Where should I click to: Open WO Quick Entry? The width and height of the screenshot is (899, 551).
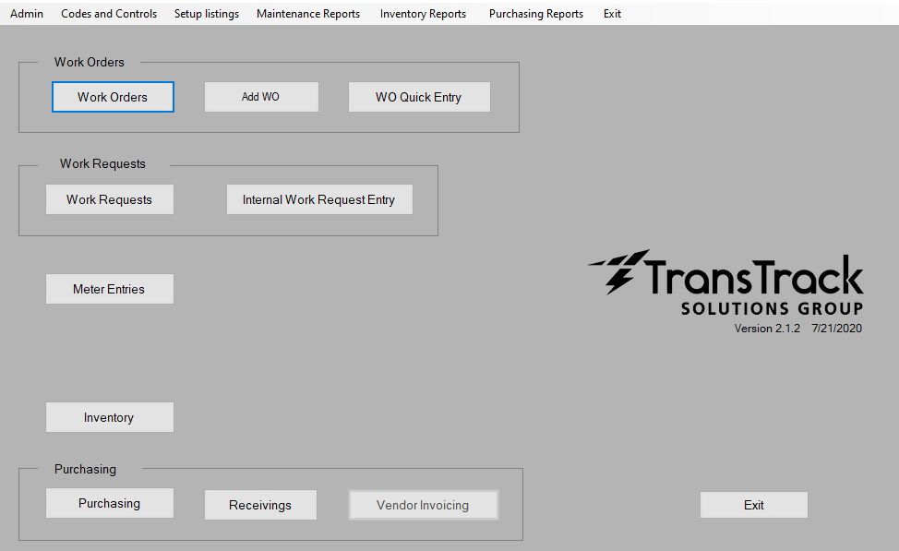click(419, 97)
